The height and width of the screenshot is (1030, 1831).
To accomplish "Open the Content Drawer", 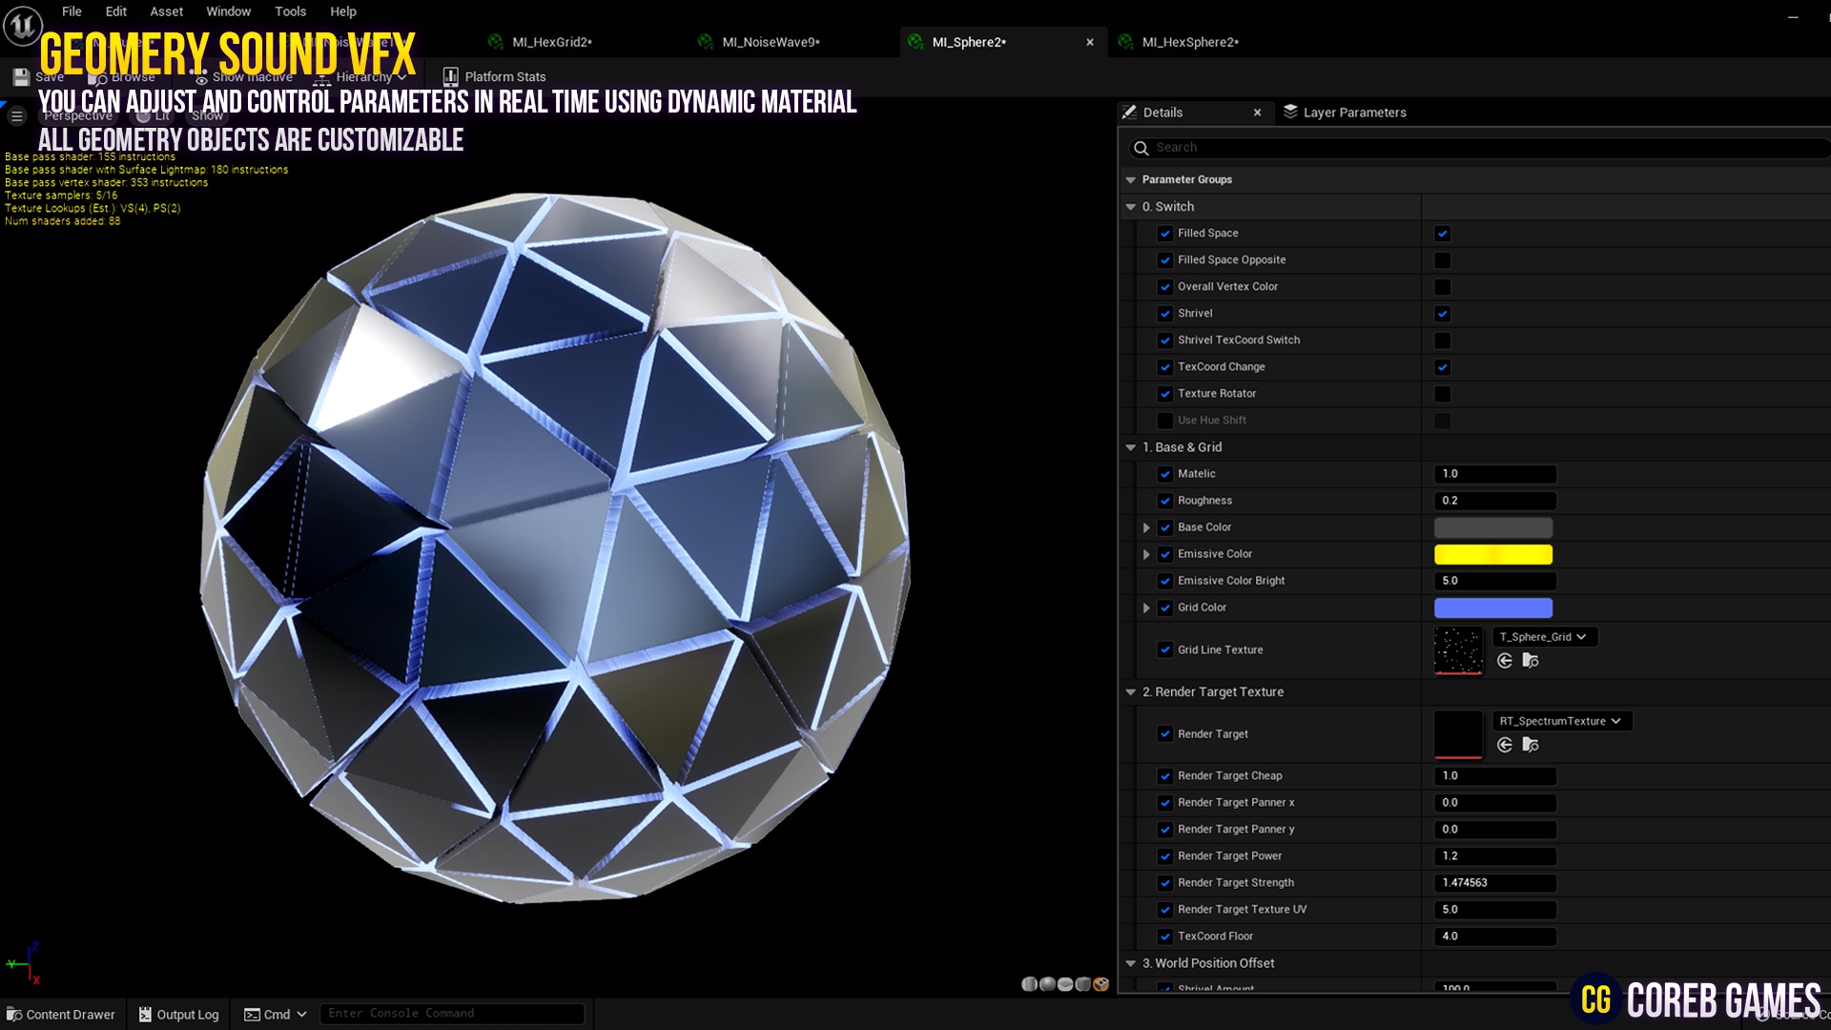I will click(61, 1014).
